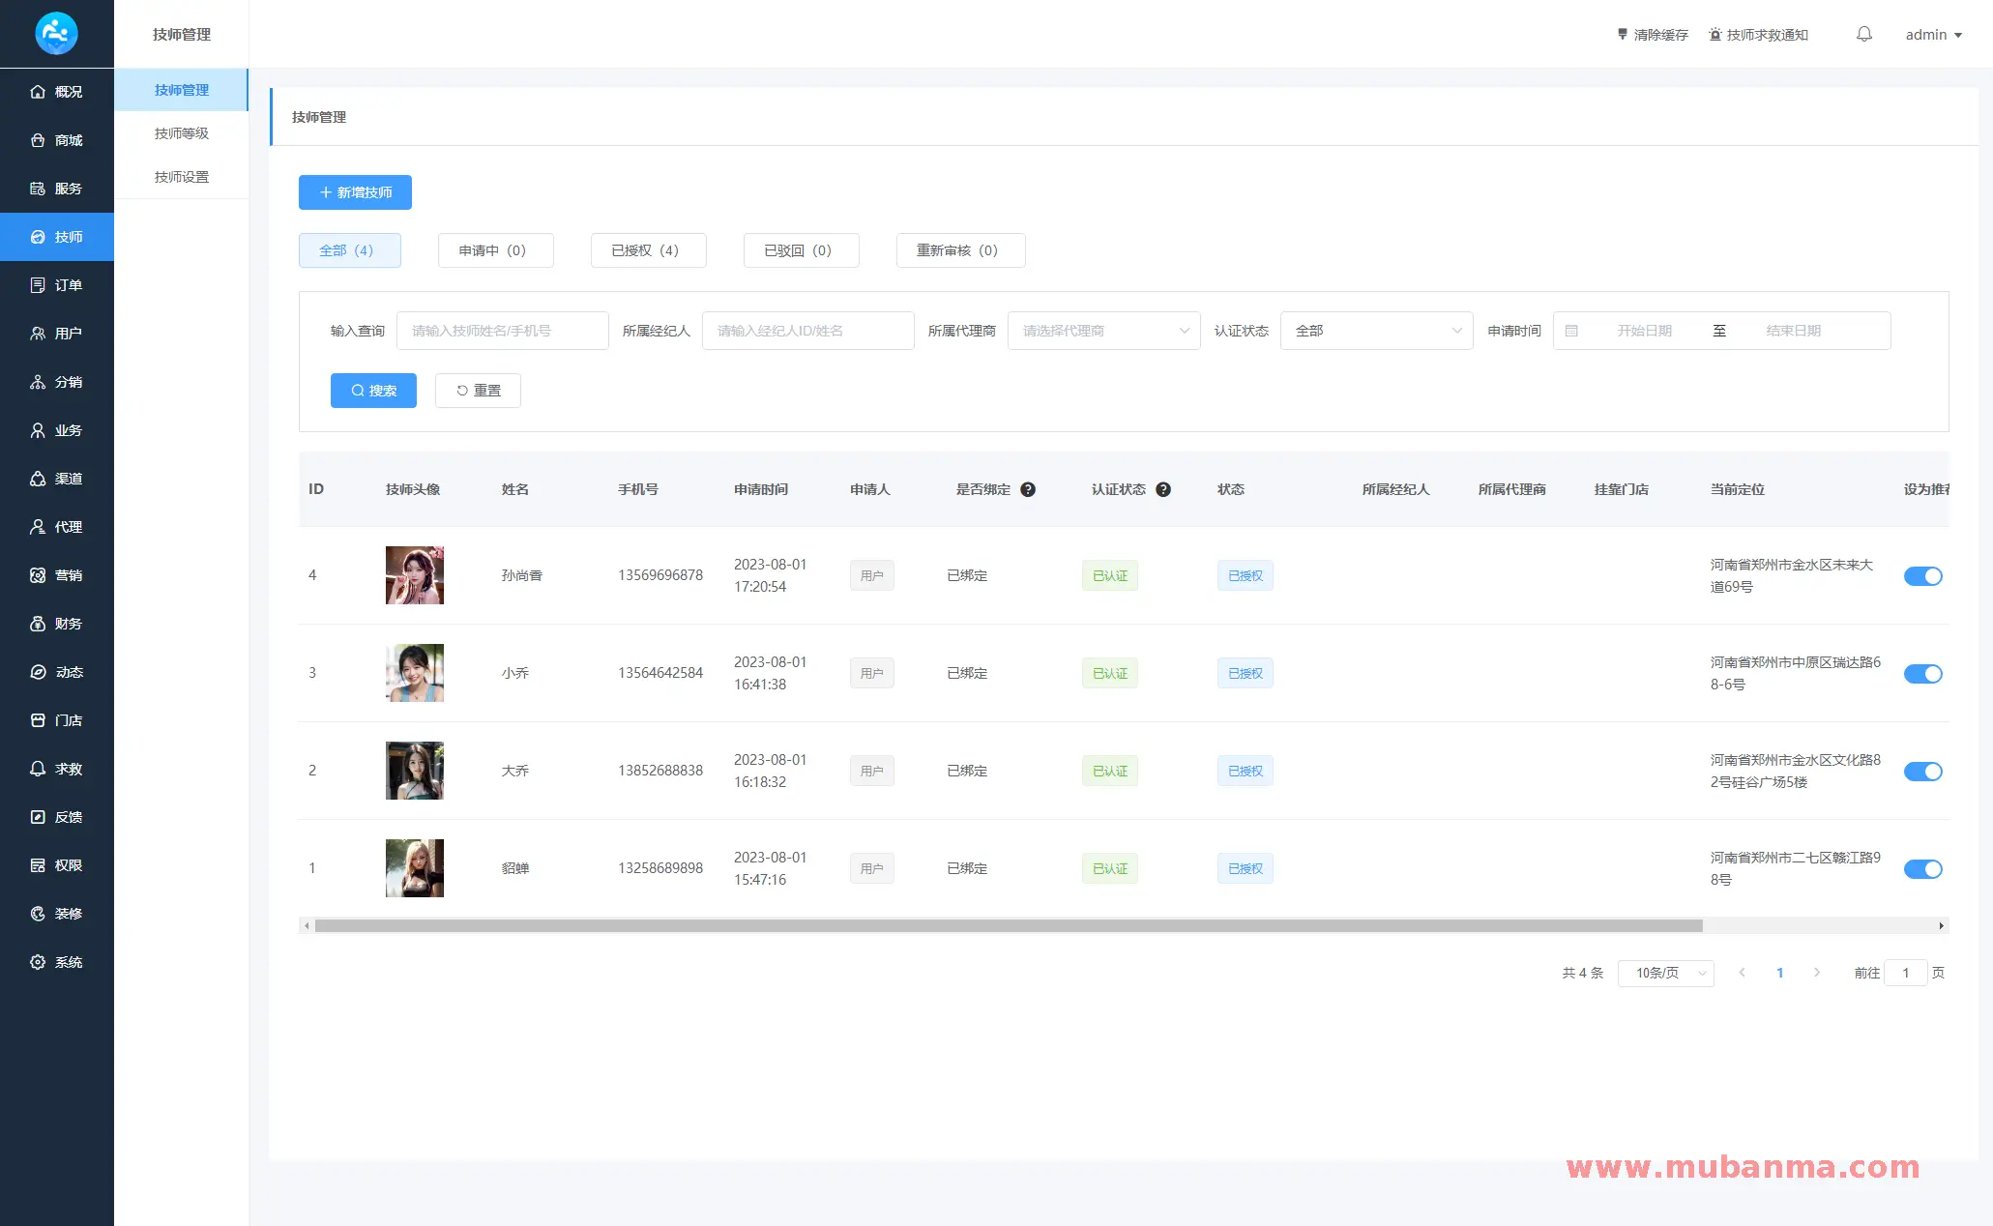Open the 订单 orders sidebar icon
This screenshot has width=1993, height=1226.
[x=38, y=285]
